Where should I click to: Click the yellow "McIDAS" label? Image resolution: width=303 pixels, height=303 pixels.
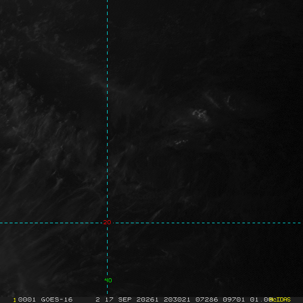tap(280, 299)
